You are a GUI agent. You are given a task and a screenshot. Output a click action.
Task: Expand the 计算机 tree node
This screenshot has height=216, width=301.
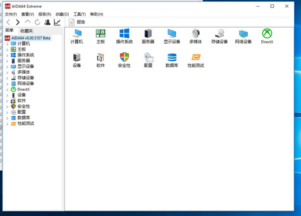tap(7, 44)
